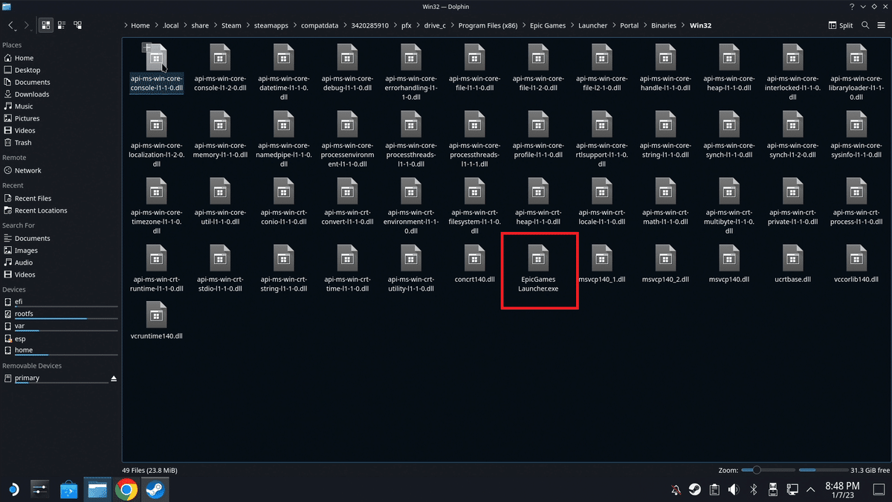Expand arrow before Portal breadcrumb
892x502 pixels.
[x=614, y=25]
